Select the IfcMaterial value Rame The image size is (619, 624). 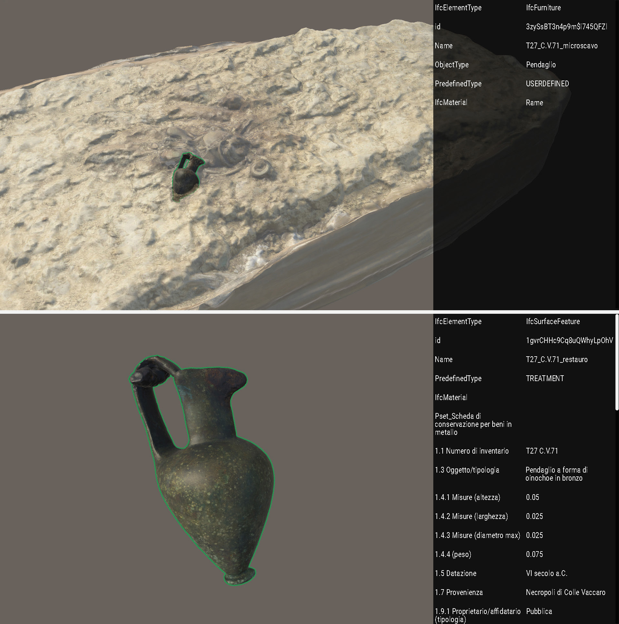point(534,103)
